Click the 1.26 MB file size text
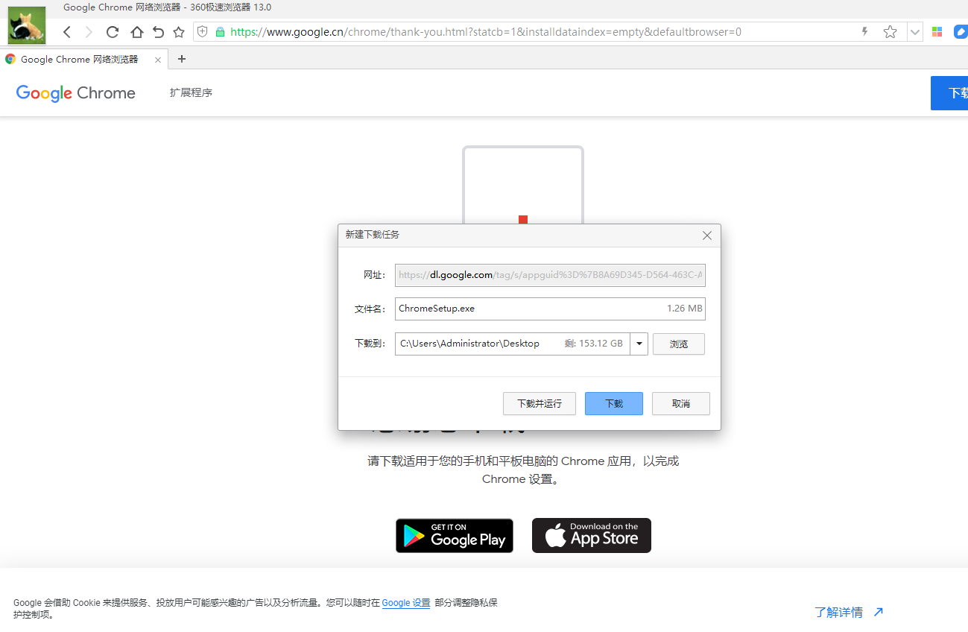The height and width of the screenshot is (632, 968). (x=685, y=309)
